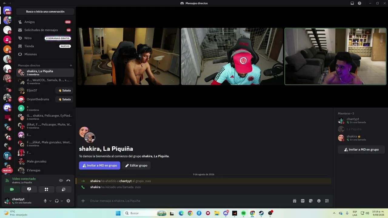
Task: Focus the red cap player's video tile
Action: coord(232,56)
